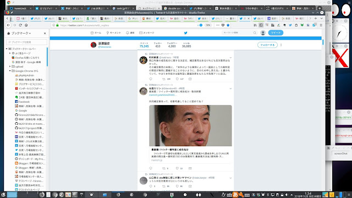Open the Firefox hamburger menu
The width and height of the screenshot is (352, 198).
(321, 25)
